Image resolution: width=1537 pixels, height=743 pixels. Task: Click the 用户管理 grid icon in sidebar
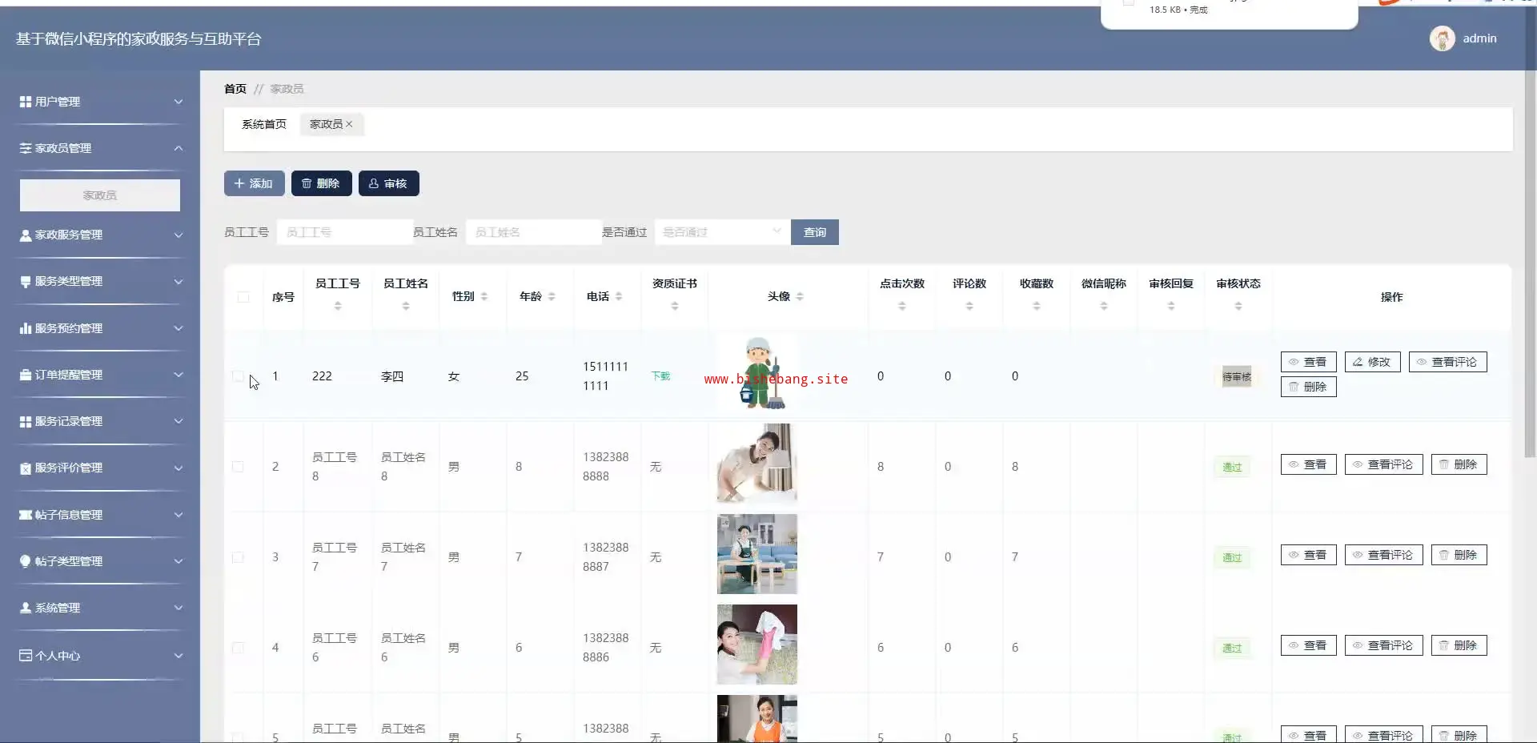tap(25, 102)
